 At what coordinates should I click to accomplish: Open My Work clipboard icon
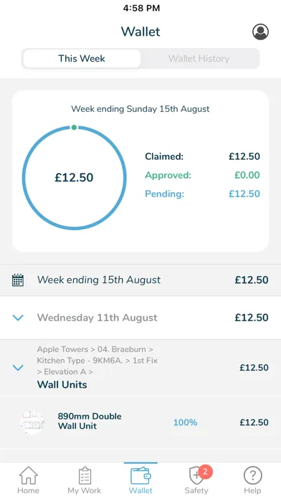pyautogui.click(x=85, y=476)
